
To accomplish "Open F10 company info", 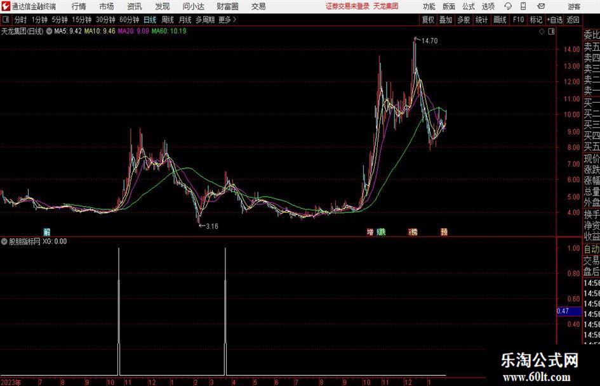I will click(x=518, y=20).
